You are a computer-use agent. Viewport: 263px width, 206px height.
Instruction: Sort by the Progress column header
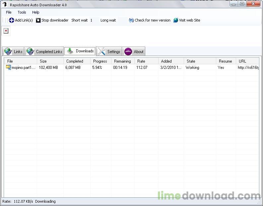(x=100, y=61)
